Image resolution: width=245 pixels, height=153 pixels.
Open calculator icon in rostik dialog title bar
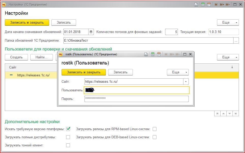coord(153,54)
